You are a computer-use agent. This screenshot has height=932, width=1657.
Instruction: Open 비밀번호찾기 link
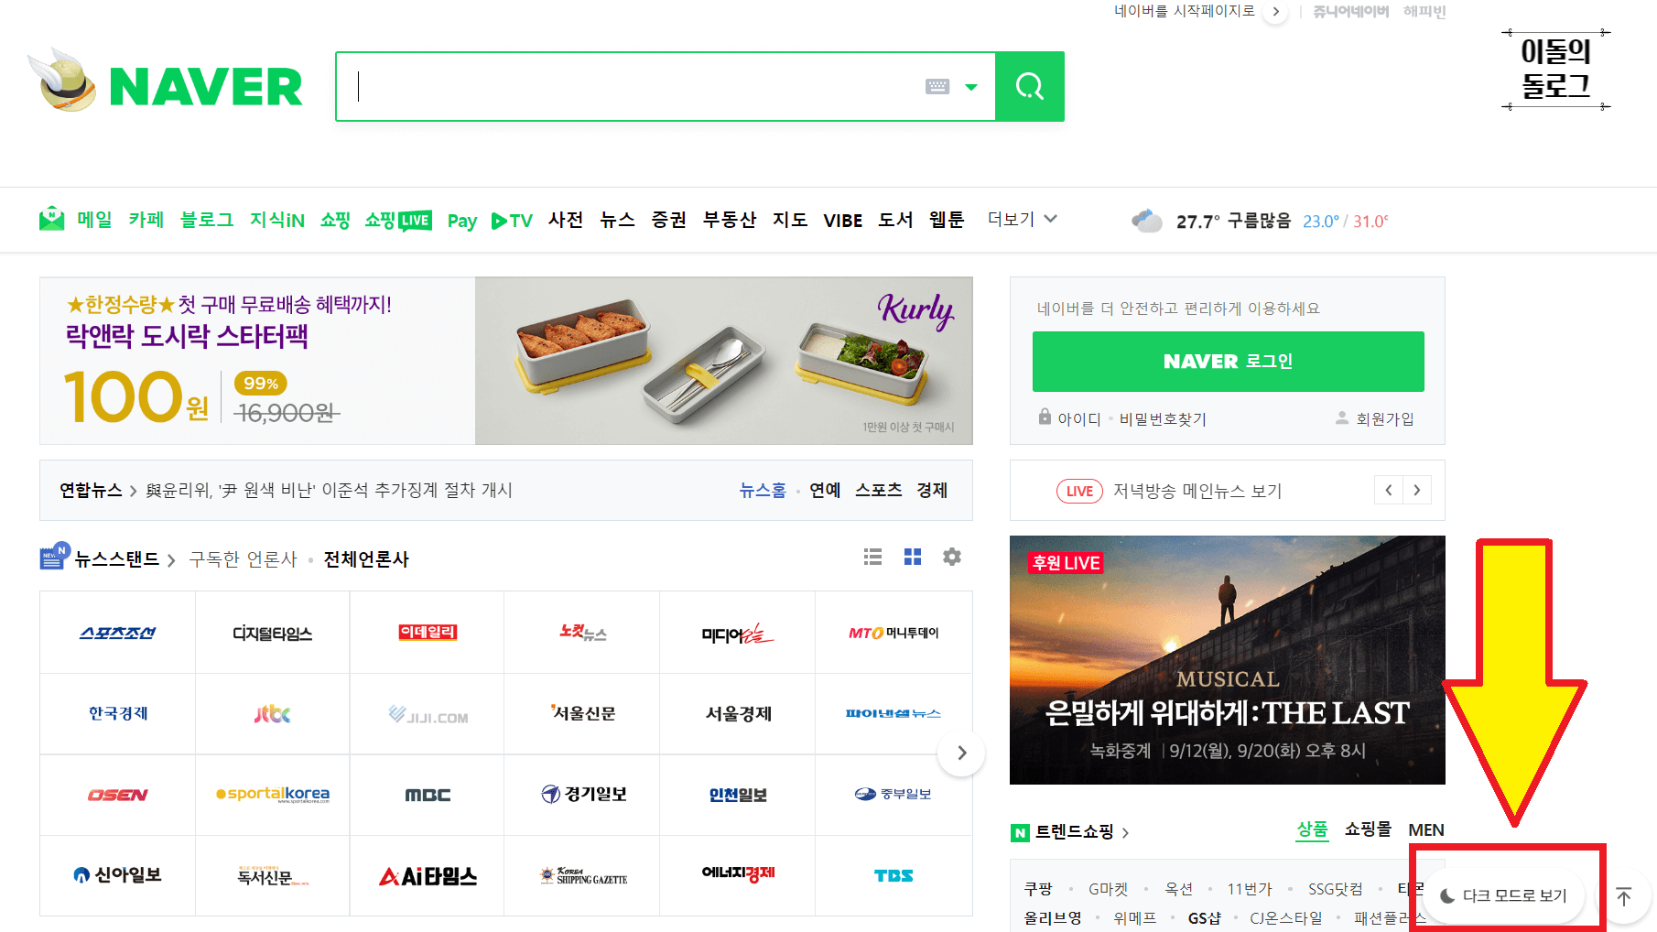pyautogui.click(x=1163, y=418)
